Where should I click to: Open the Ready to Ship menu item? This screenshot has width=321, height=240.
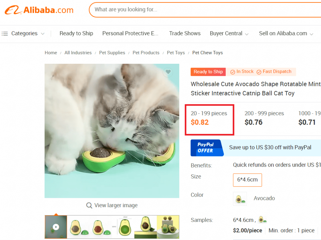(x=76, y=33)
